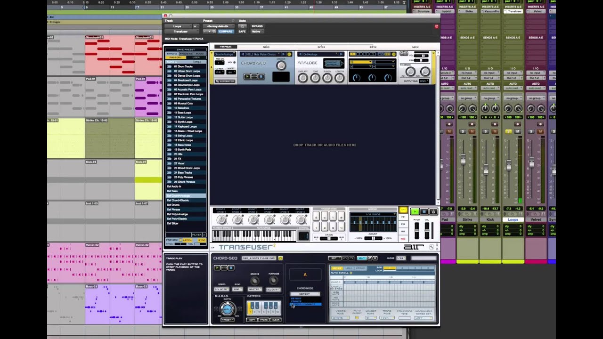Image resolution: width=603 pixels, height=339 pixels.
Task: Select Def Poly+Analoge in browser list
Action: click(186, 214)
